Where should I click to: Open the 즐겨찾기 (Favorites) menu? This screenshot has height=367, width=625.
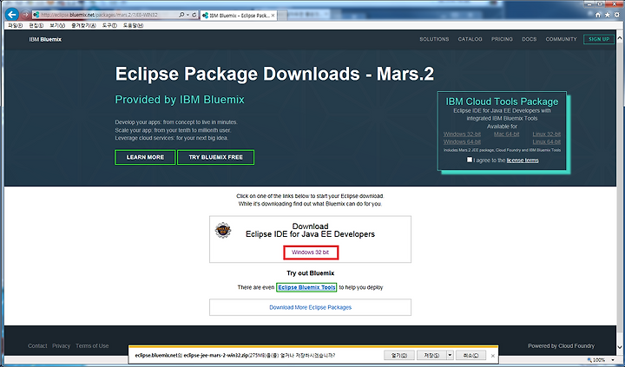coord(83,25)
